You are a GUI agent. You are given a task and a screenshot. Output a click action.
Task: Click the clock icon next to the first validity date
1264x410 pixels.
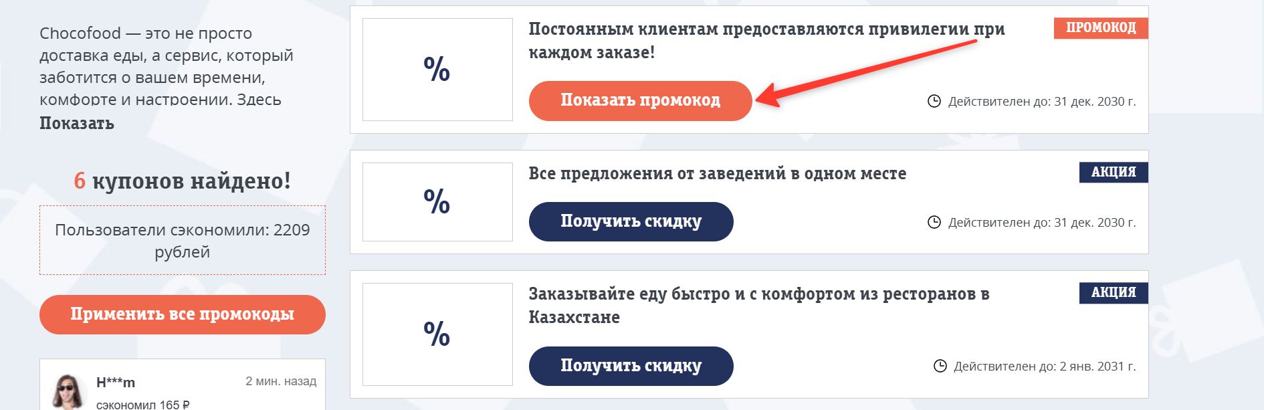point(936,100)
